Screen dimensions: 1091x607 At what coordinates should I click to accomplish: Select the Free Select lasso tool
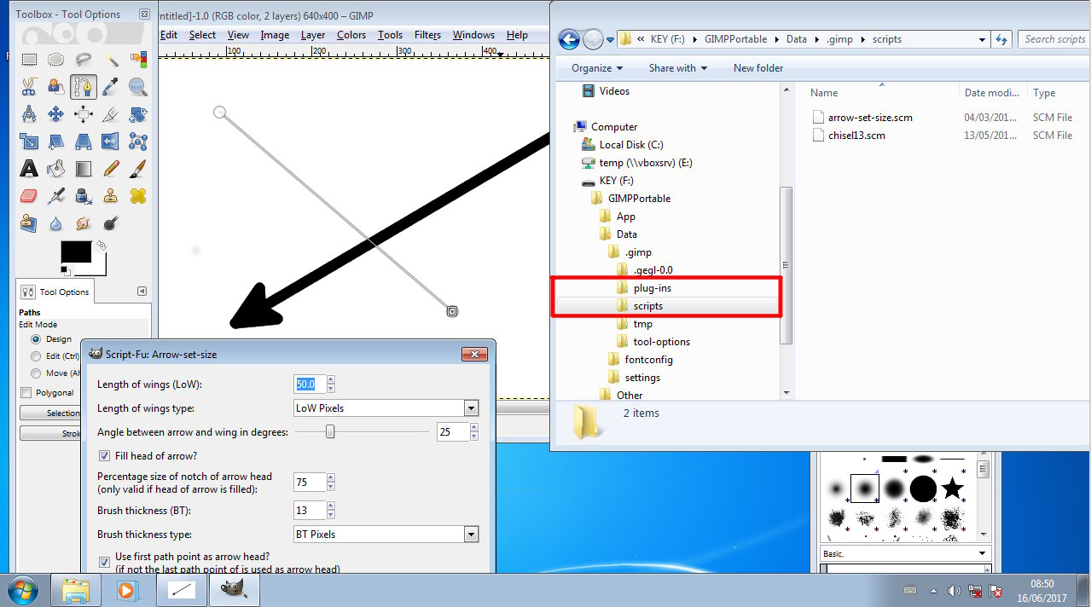84,60
